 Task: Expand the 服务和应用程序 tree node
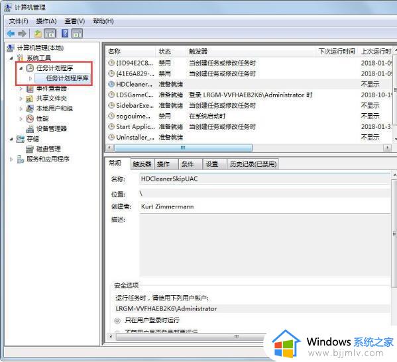[x=11, y=159]
